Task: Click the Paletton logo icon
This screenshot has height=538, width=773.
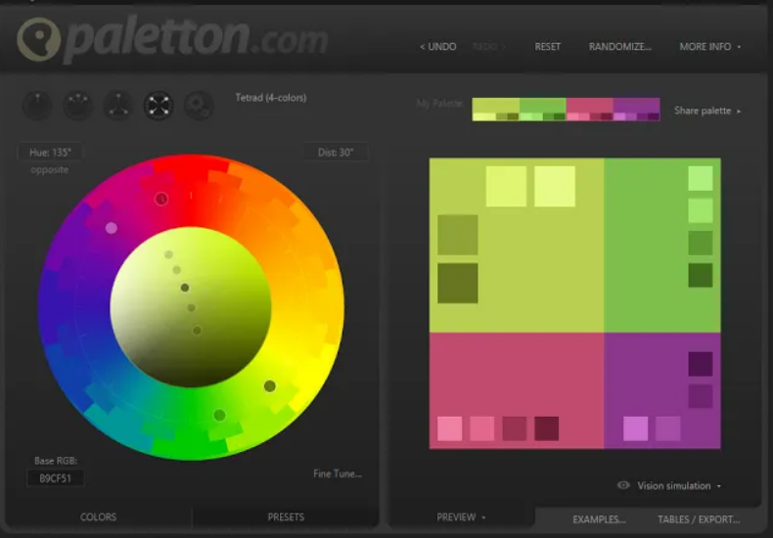Action: pos(38,41)
